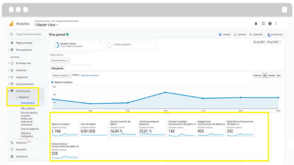Click the green verified shield icon
The height and width of the screenshot is (165, 294).
coord(67,34)
